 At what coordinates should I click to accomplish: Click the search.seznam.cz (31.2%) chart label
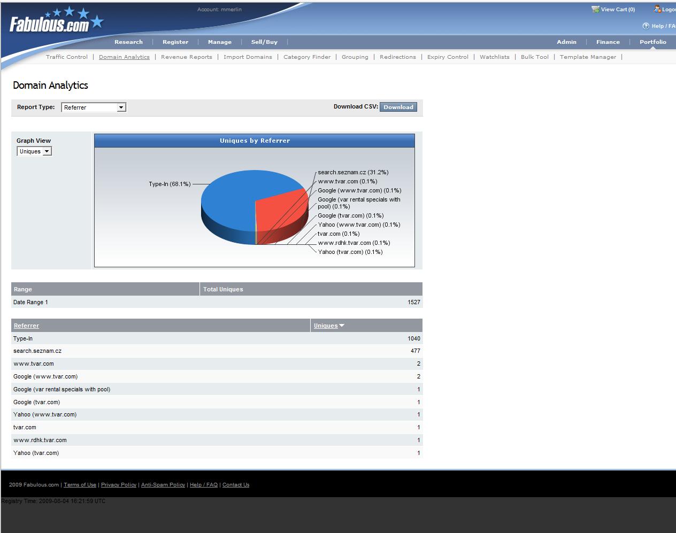point(353,172)
